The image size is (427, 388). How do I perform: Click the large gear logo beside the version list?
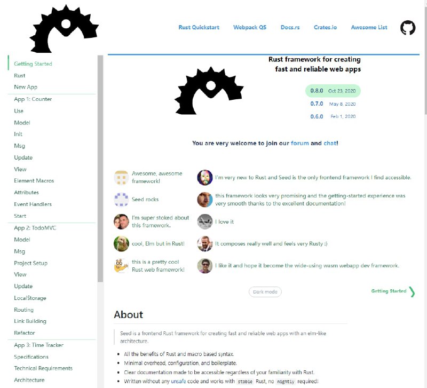click(x=209, y=91)
